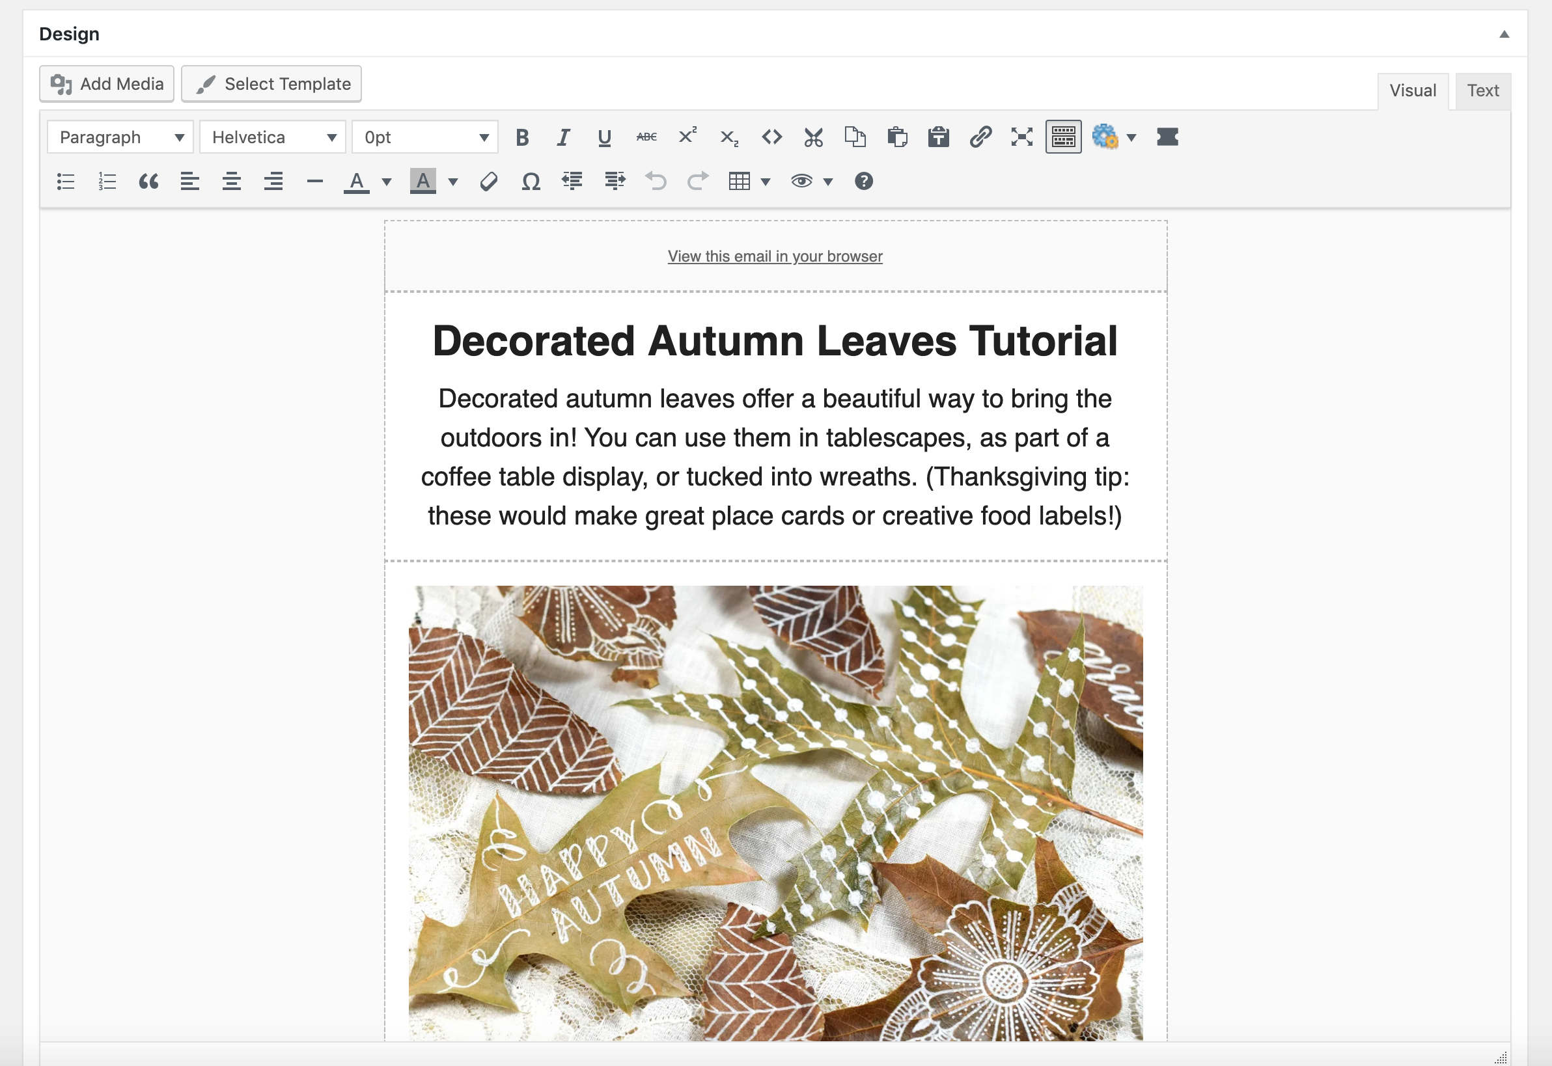Viewport: 1552px width, 1066px height.
Task: Open the Paragraph format dropdown
Action: (120, 137)
